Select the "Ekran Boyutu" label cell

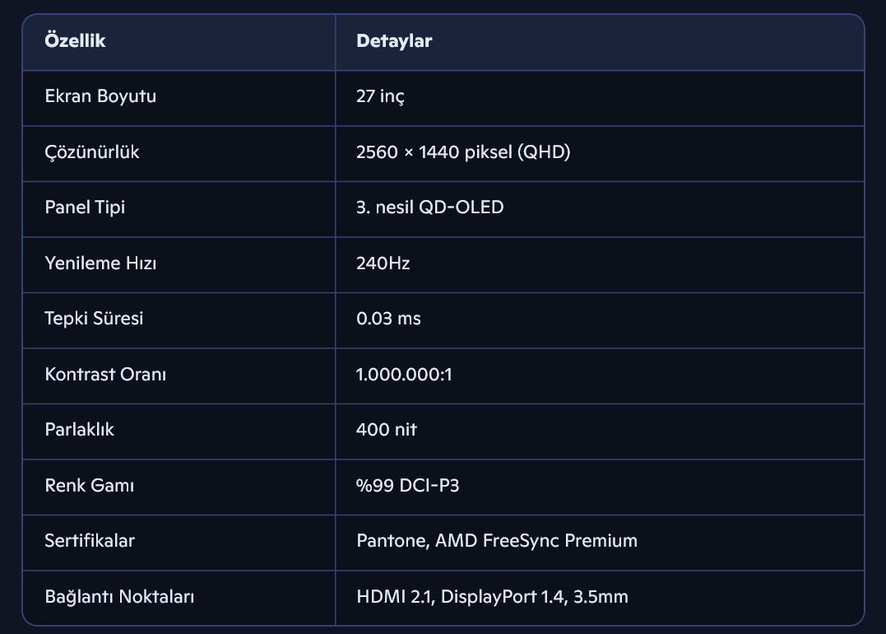100,96
